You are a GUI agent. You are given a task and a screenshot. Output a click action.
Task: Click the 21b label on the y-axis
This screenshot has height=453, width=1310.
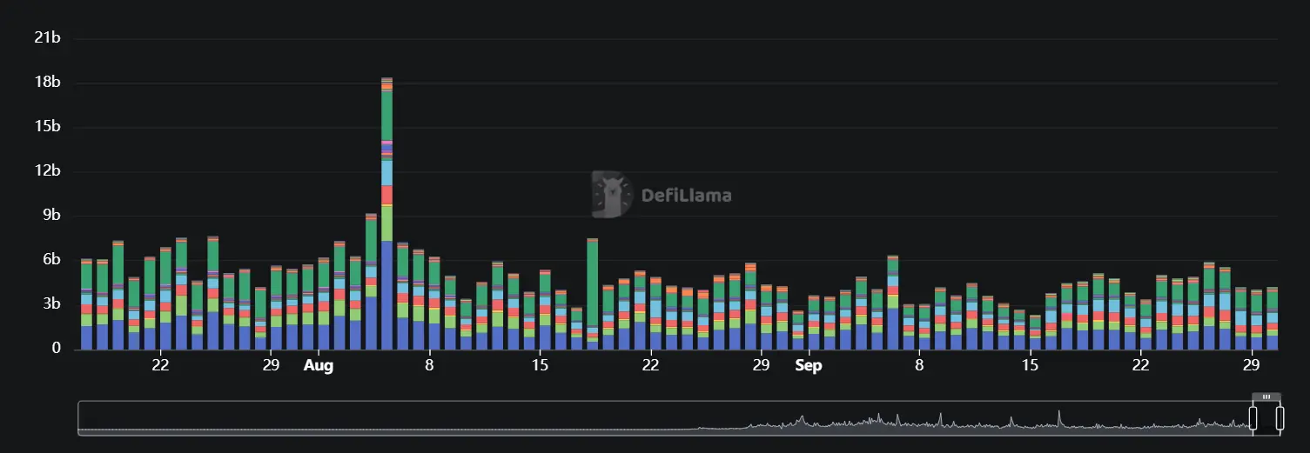pyautogui.click(x=45, y=38)
